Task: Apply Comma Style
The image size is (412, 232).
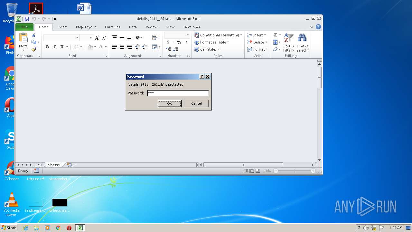Action: [x=186, y=42]
